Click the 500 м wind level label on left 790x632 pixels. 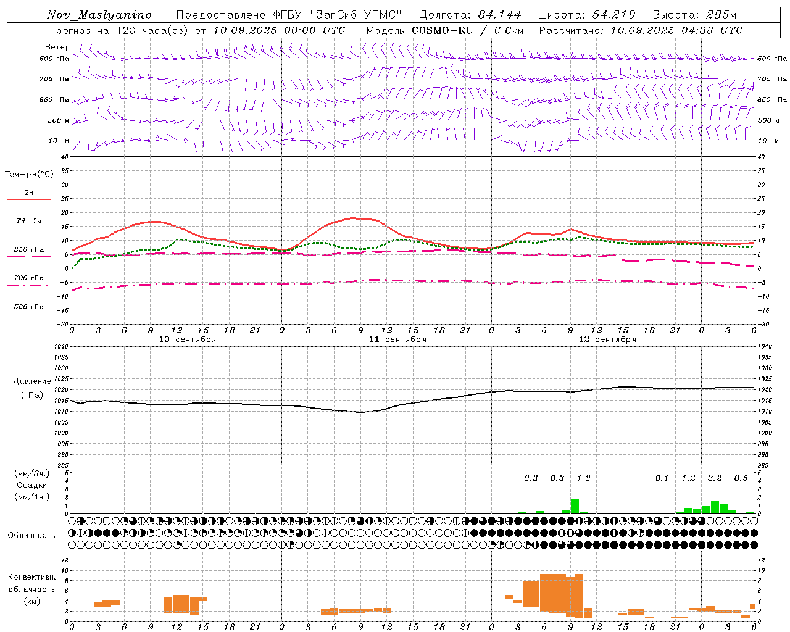(x=59, y=120)
